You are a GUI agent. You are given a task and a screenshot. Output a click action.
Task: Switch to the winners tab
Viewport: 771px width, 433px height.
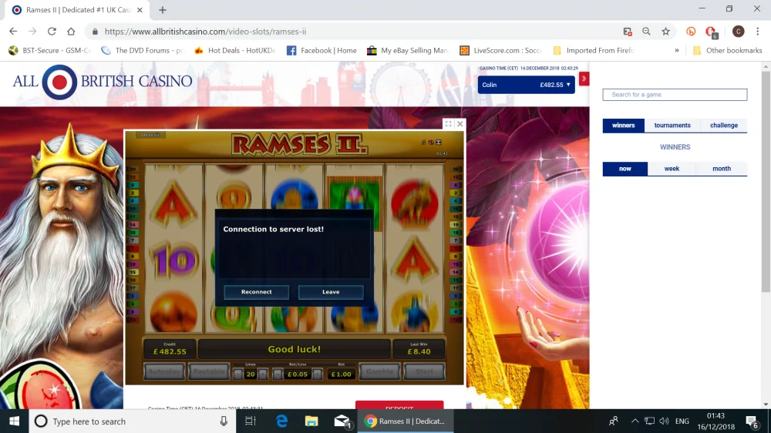tap(624, 126)
